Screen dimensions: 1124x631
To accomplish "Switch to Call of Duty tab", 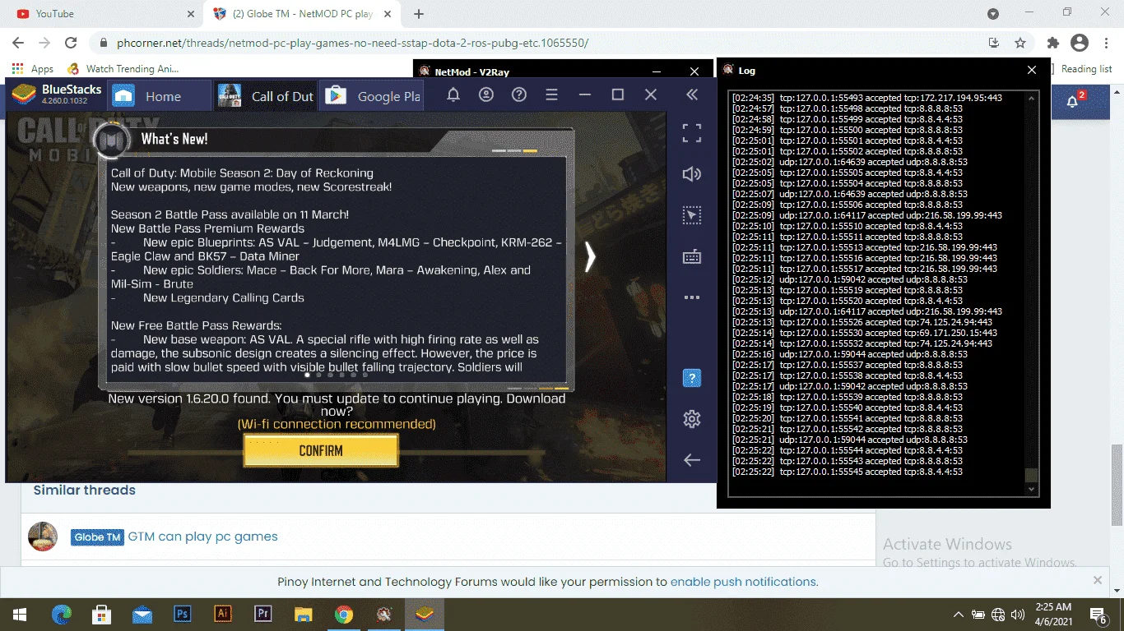I will [x=265, y=96].
